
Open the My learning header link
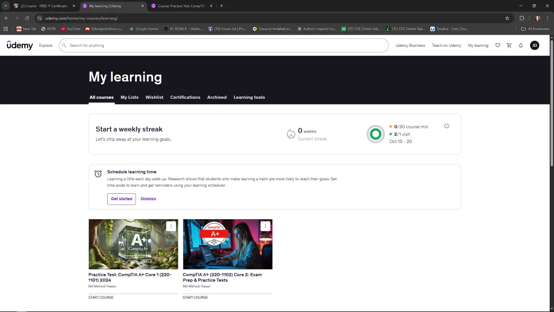pyautogui.click(x=478, y=45)
